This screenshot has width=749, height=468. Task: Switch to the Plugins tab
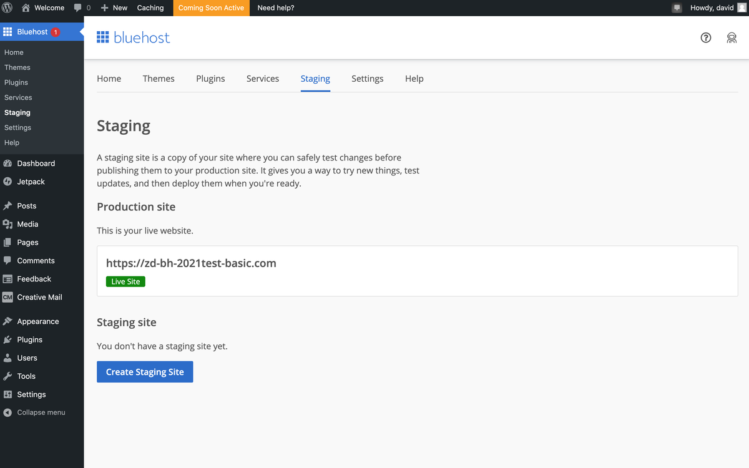click(210, 79)
